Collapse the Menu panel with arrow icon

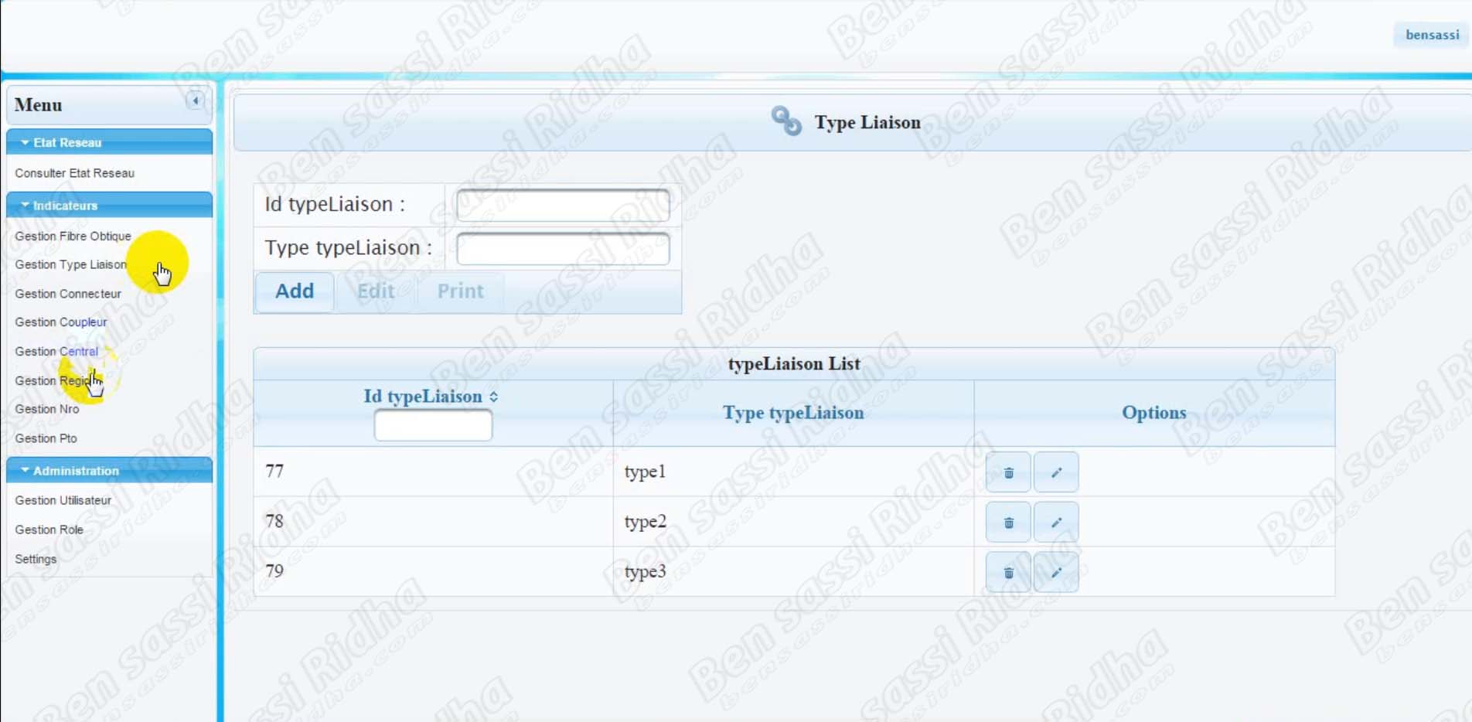[196, 100]
